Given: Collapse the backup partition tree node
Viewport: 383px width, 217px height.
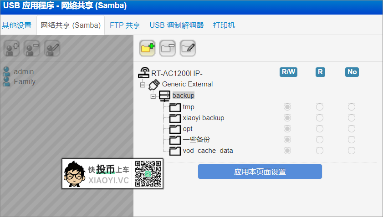Looking at the screenshot, I should 153,96.
